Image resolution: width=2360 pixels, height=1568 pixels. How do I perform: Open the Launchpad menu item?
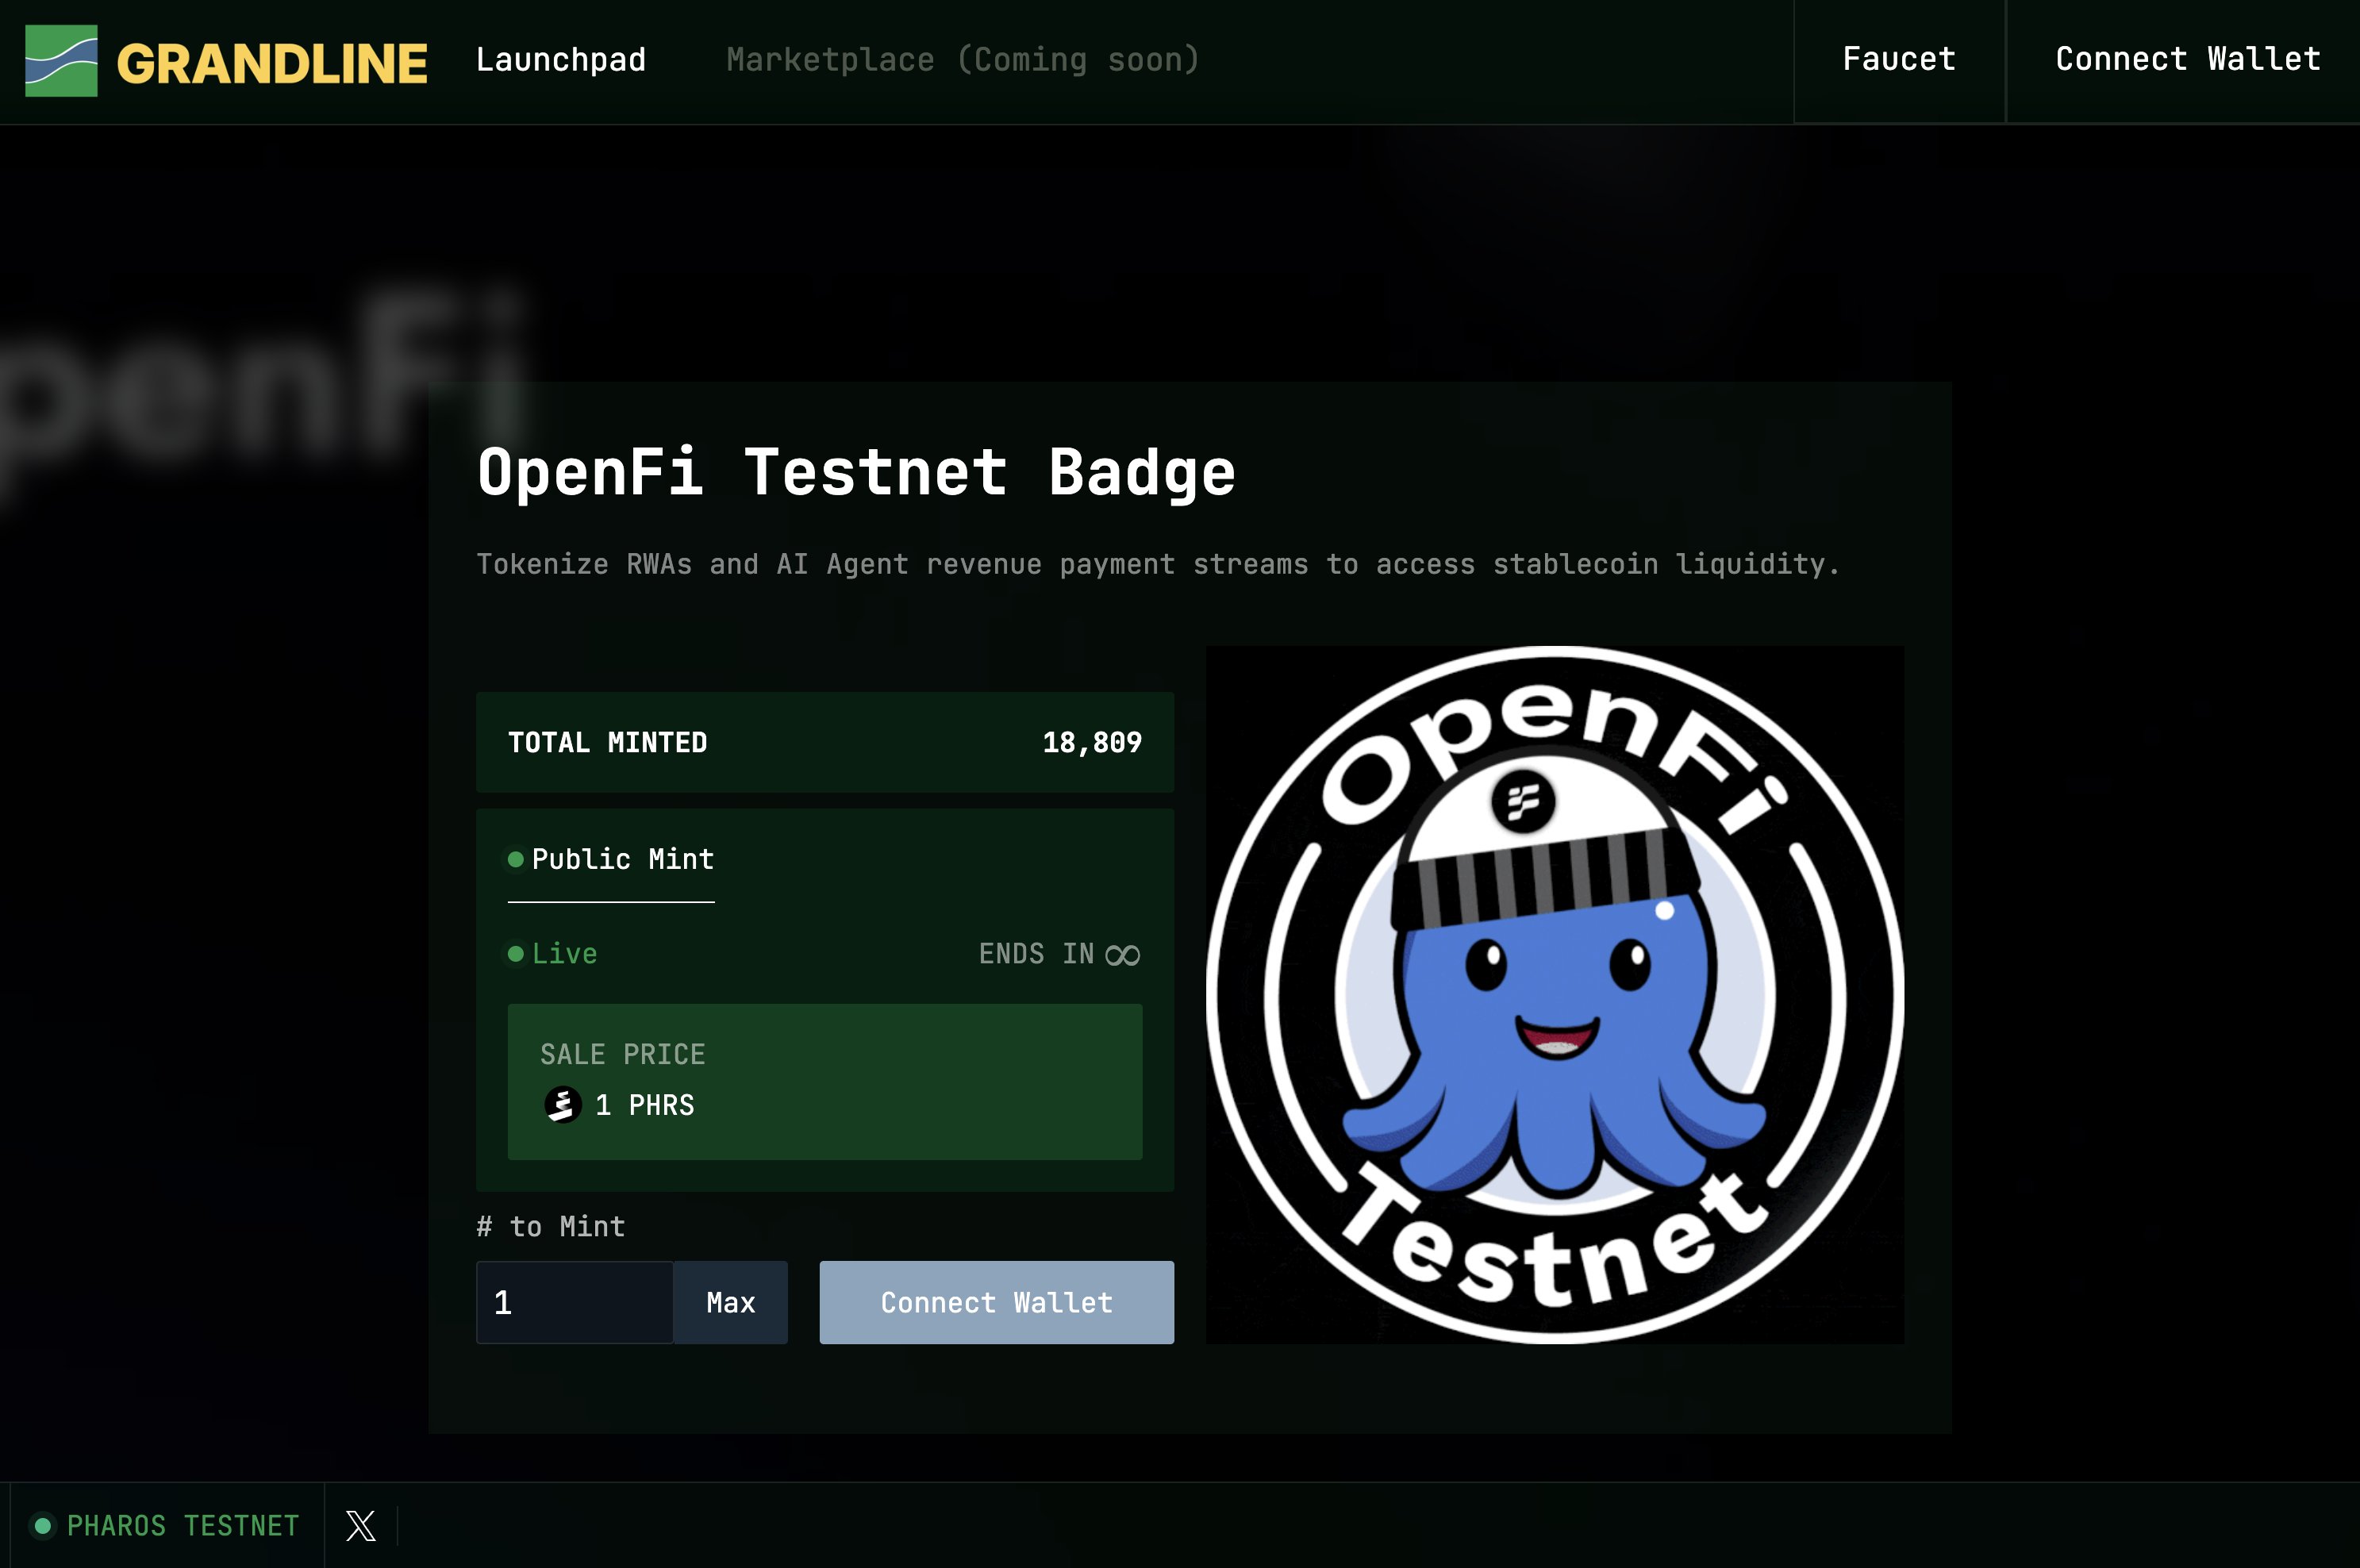tap(561, 60)
